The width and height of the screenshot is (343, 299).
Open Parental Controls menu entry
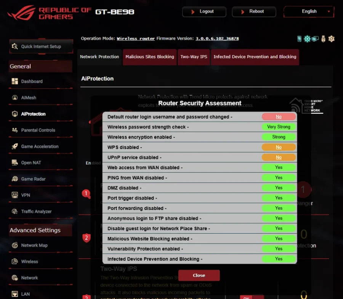pyautogui.click(x=41, y=130)
